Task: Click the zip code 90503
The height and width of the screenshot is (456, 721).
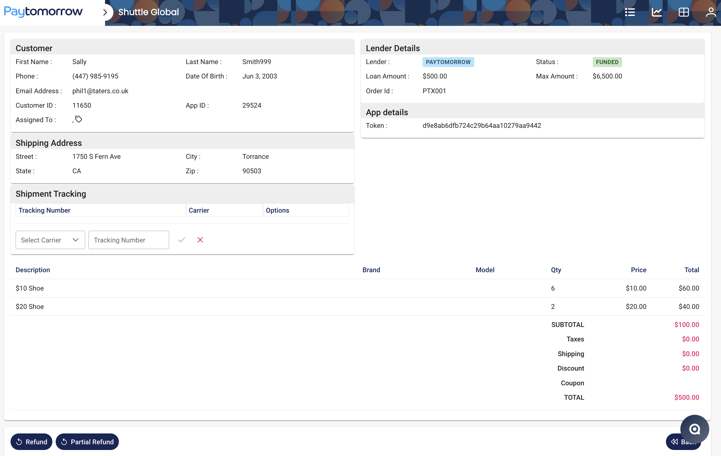Action: point(252,171)
